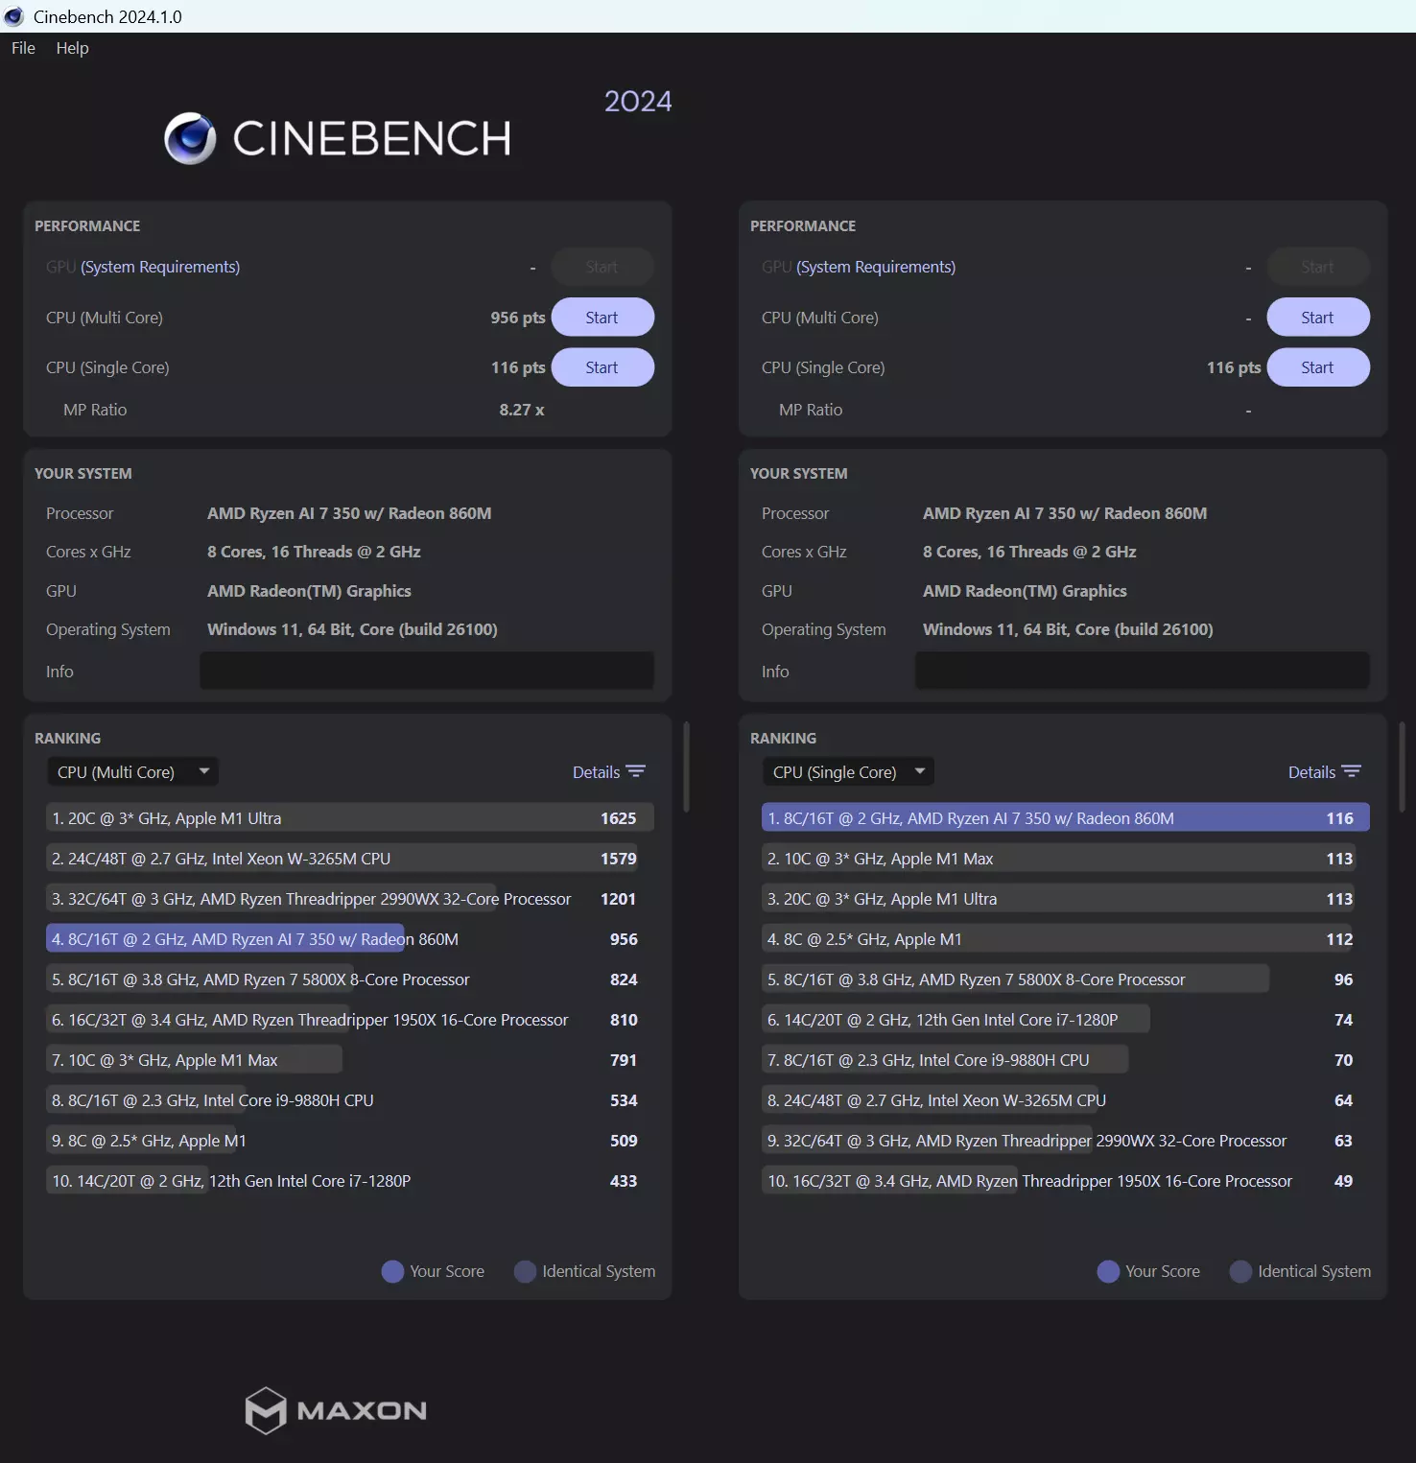
Task: Click the Info input field in left panel
Action: tap(427, 671)
